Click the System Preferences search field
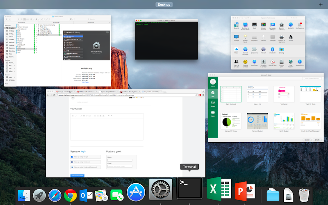This screenshot has height=205, width=328. (x=295, y=18)
